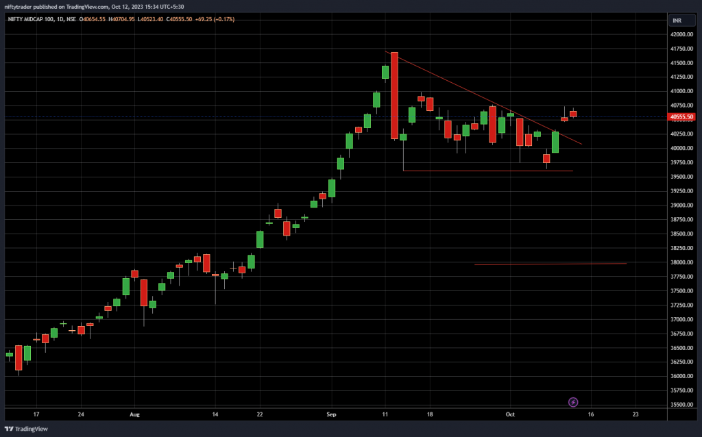This screenshot has height=437, width=702.
Task: Click the open value O40654.55 in legend
Action: (93, 19)
